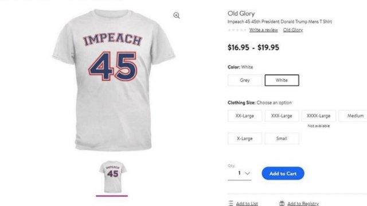Choose the XXX-Large clothing size

point(282,116)
